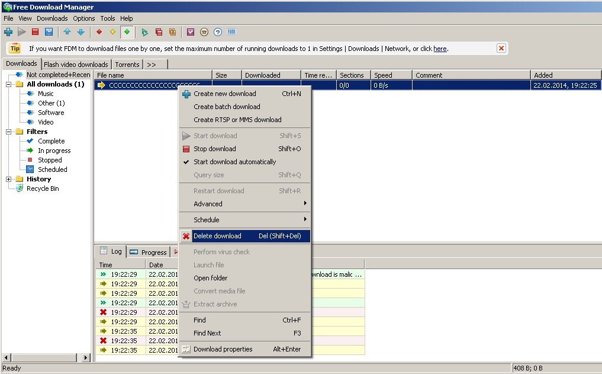Click the red square stop download toolbar icon

(x=36, y=32)
